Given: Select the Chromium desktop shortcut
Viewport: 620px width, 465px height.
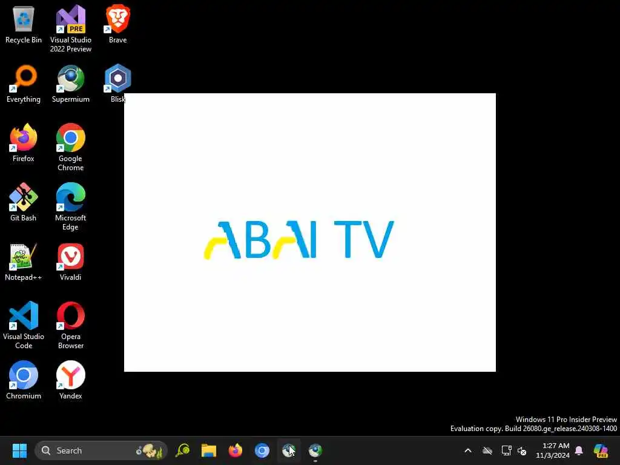Looking at the screenshot, I should [x=24, y=380].
